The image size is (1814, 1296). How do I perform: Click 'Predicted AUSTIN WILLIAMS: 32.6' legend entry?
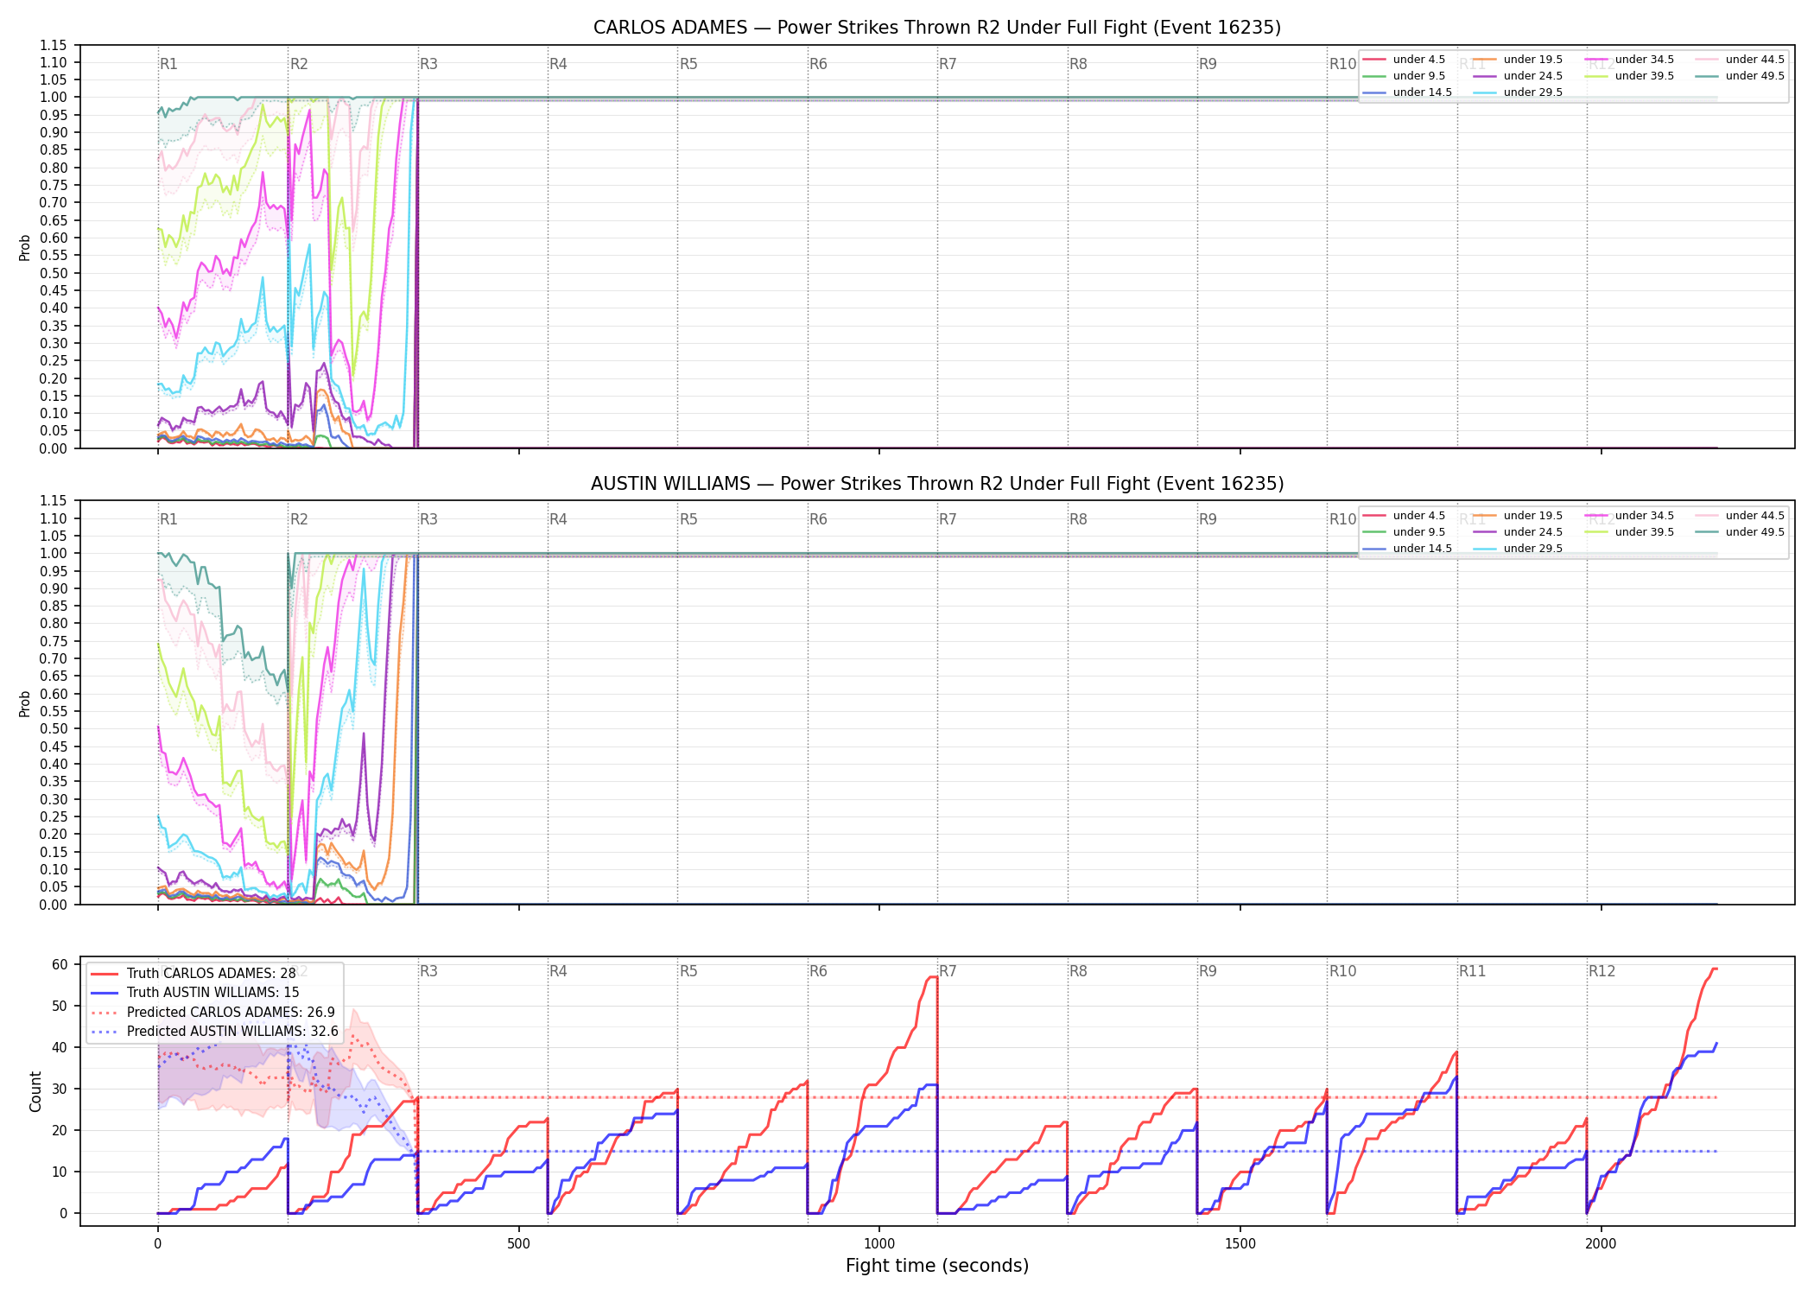213,1032
